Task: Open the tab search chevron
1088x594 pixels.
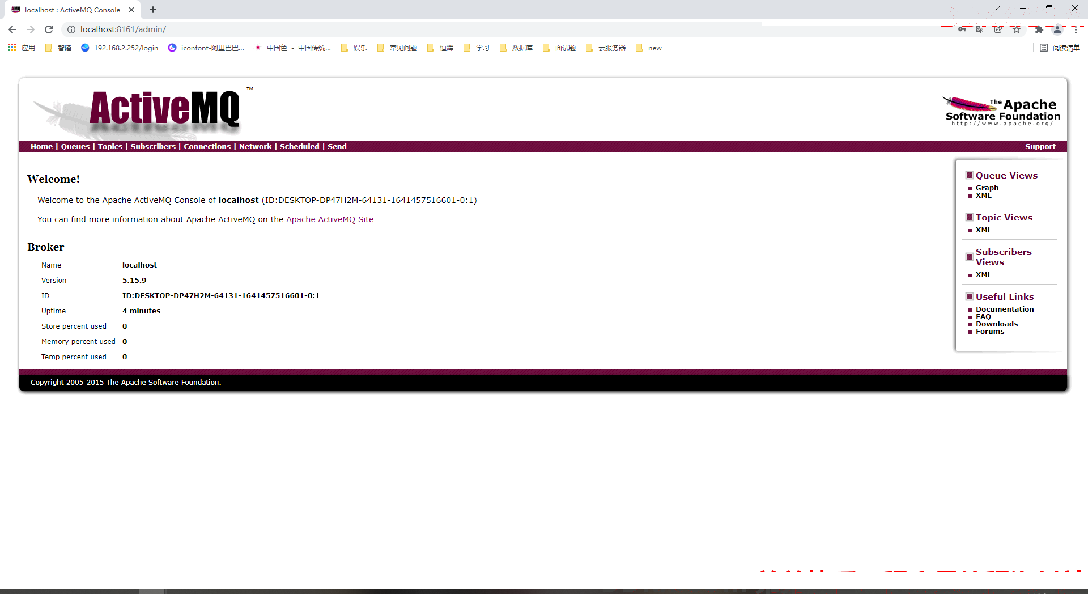Action: tap(997, 8)
